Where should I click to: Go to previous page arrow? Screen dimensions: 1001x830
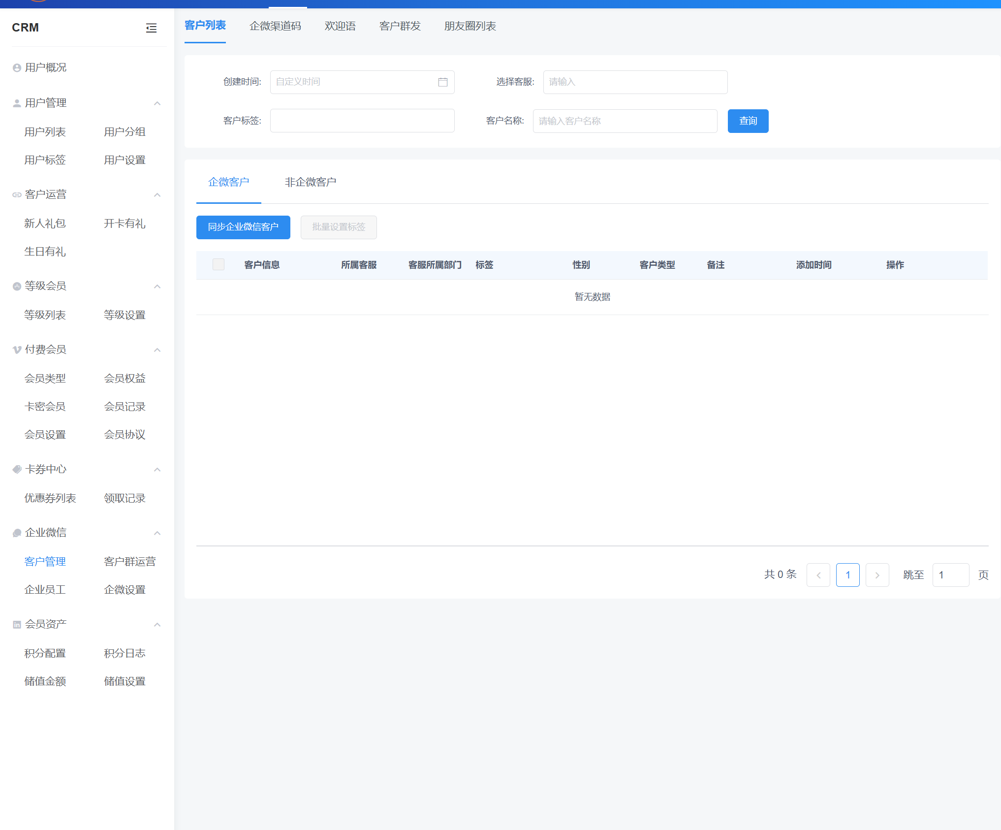(x=818, y=575)
